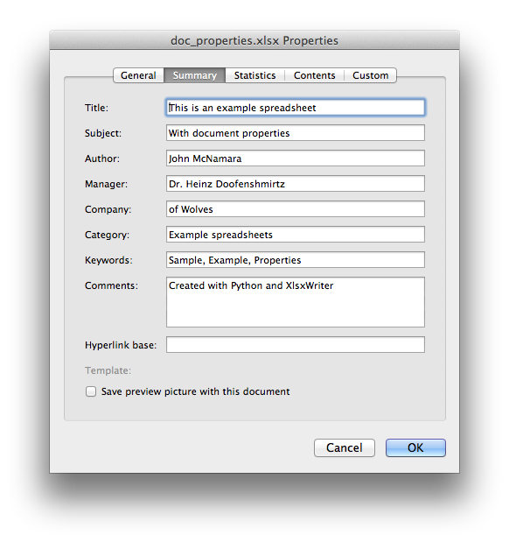Image resolution: width=509 pixels, height=542 pixels.
Task: Select the Summary tab
Action: pyautogui.click(x=195, y=75)
